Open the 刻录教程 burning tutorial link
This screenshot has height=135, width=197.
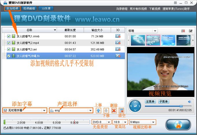(x=122, y=9)
